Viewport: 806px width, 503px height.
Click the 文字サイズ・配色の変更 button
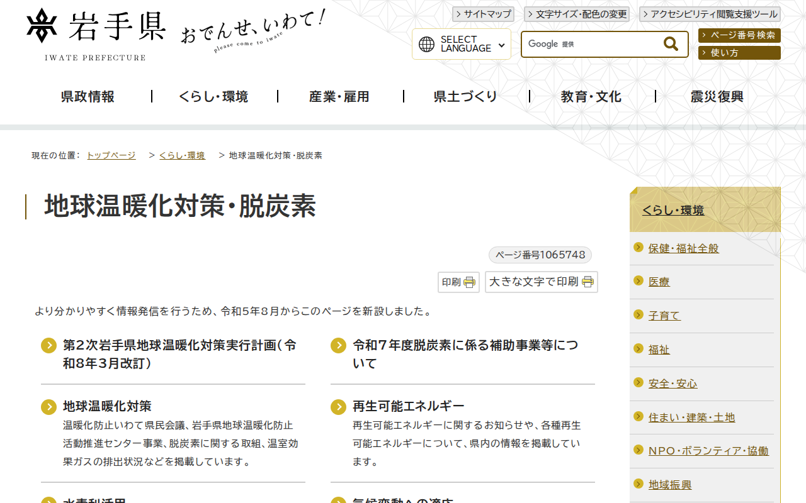pos(576,14)
